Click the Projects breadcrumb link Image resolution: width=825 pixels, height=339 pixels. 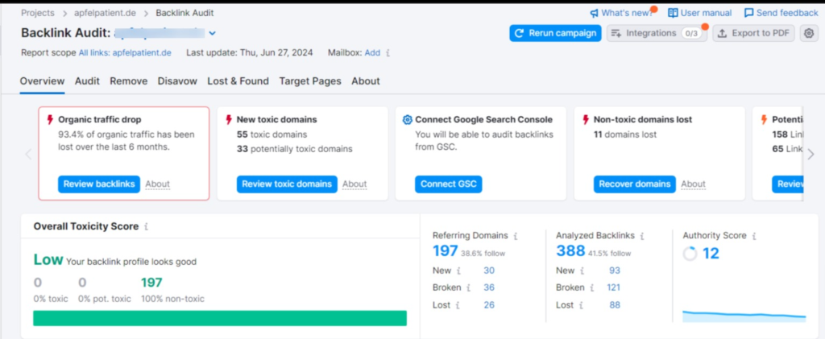point(38,13)
